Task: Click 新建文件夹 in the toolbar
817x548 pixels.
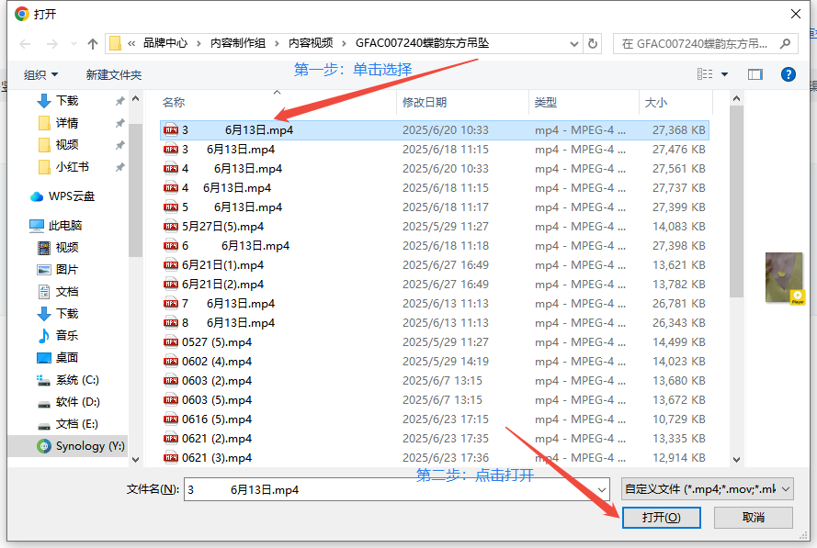Action: coord(114,74)
